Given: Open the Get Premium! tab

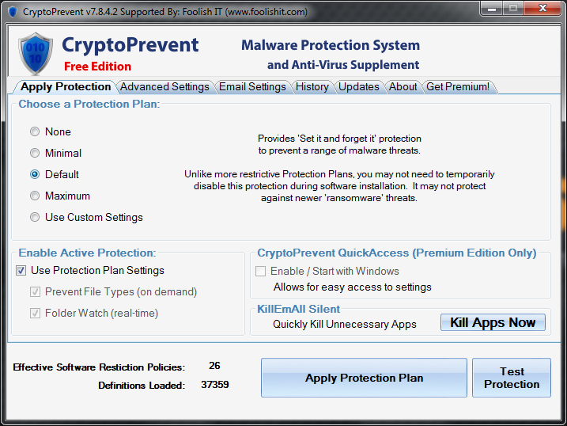Looking at the screenshot, I should click(458, 87).
